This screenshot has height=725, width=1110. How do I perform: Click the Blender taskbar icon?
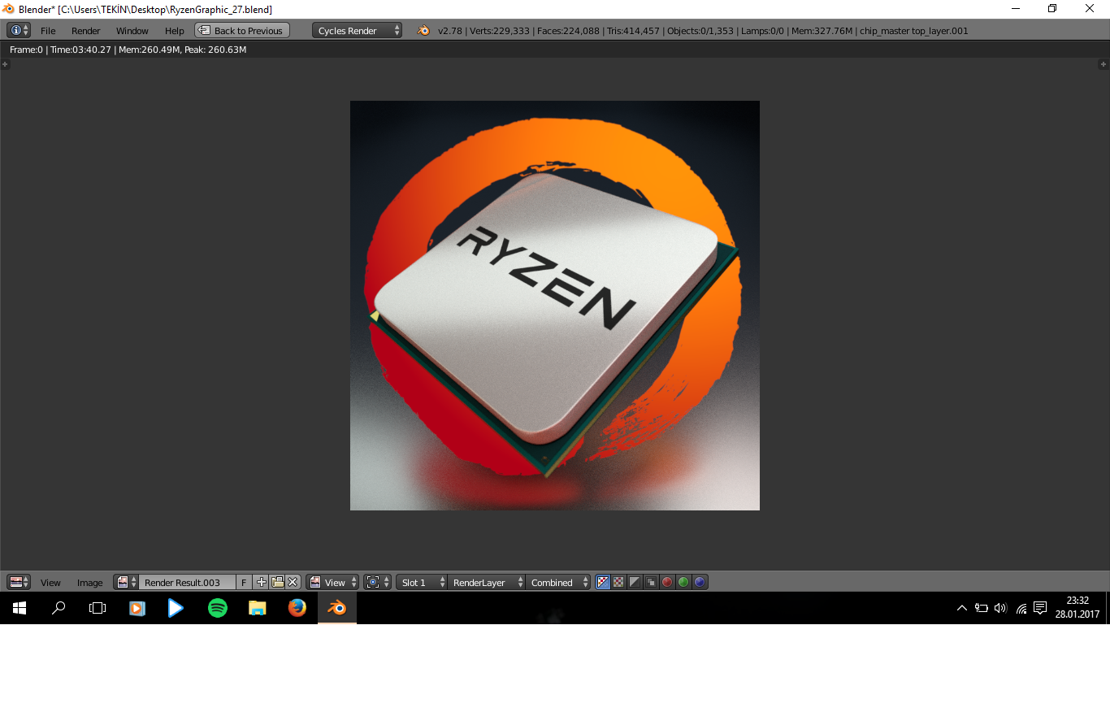click(337, 608)
